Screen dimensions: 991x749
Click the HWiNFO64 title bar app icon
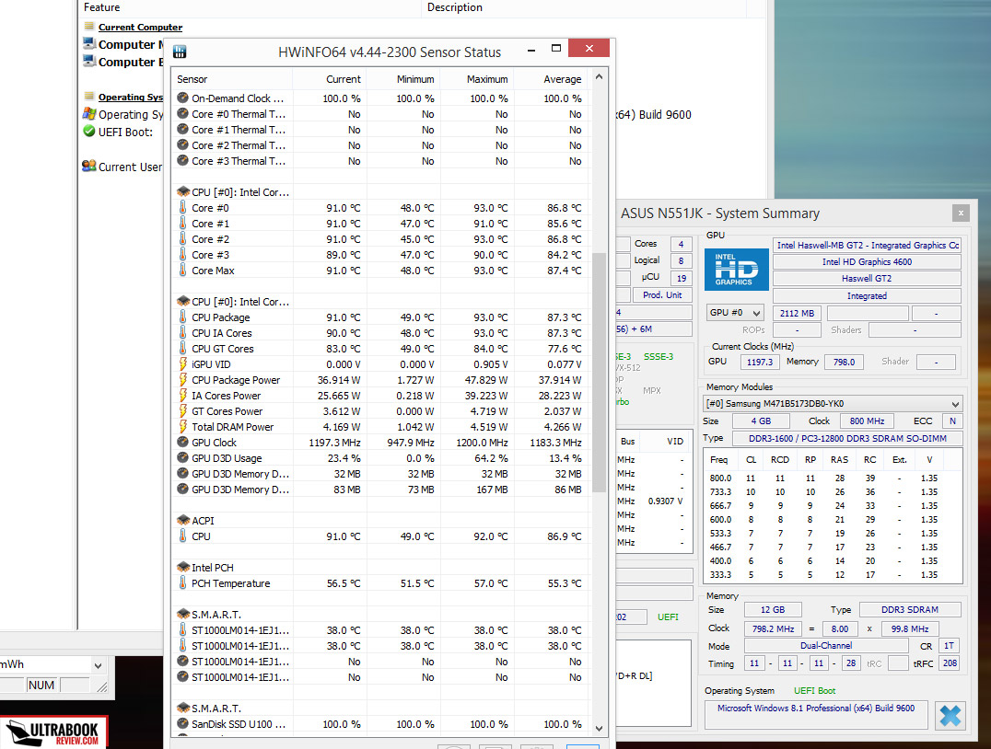pos(180,52)
